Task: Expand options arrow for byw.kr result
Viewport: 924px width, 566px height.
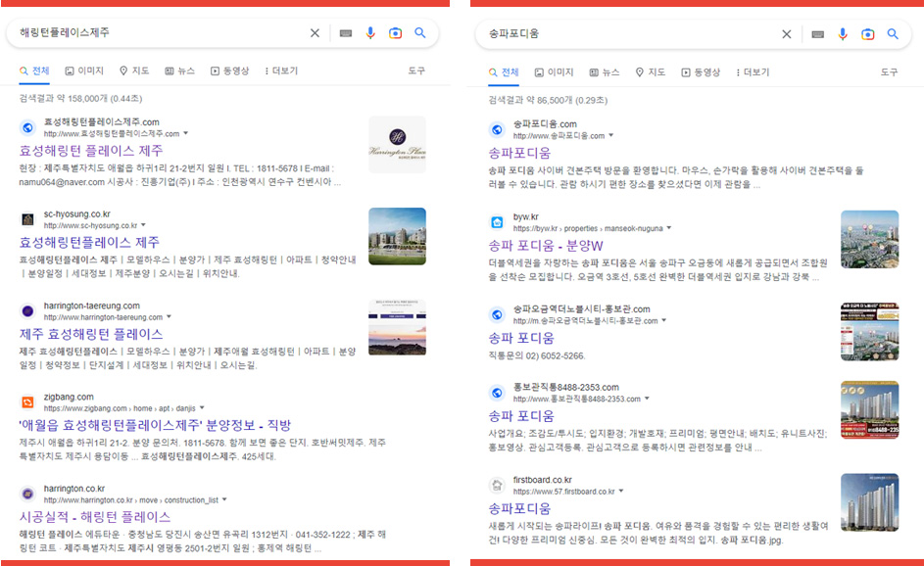Action: [669, 228]
